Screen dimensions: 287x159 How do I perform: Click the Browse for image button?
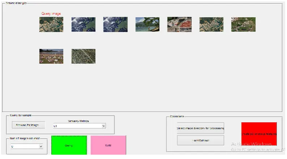pos(28,125)
